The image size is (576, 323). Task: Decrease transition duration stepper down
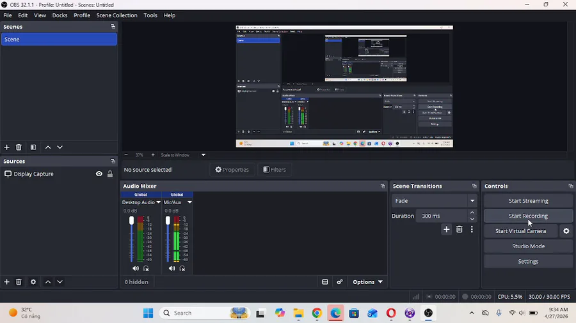coord(472,219)
